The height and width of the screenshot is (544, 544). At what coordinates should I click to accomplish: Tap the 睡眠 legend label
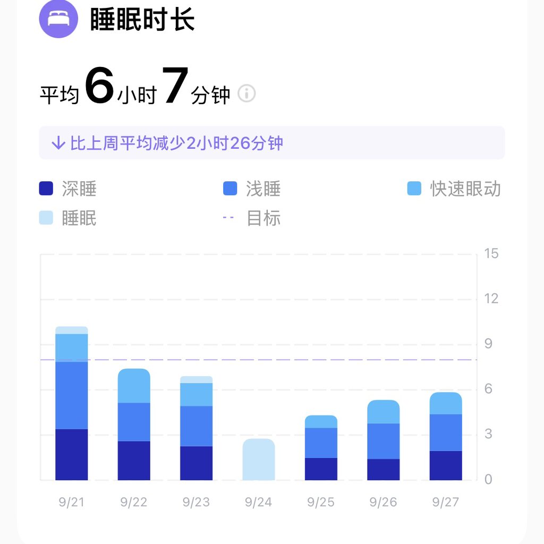click(79, 218)
